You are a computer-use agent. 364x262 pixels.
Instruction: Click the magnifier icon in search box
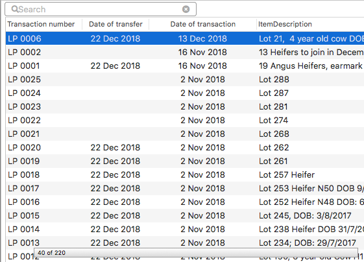(x=15, y=9)
